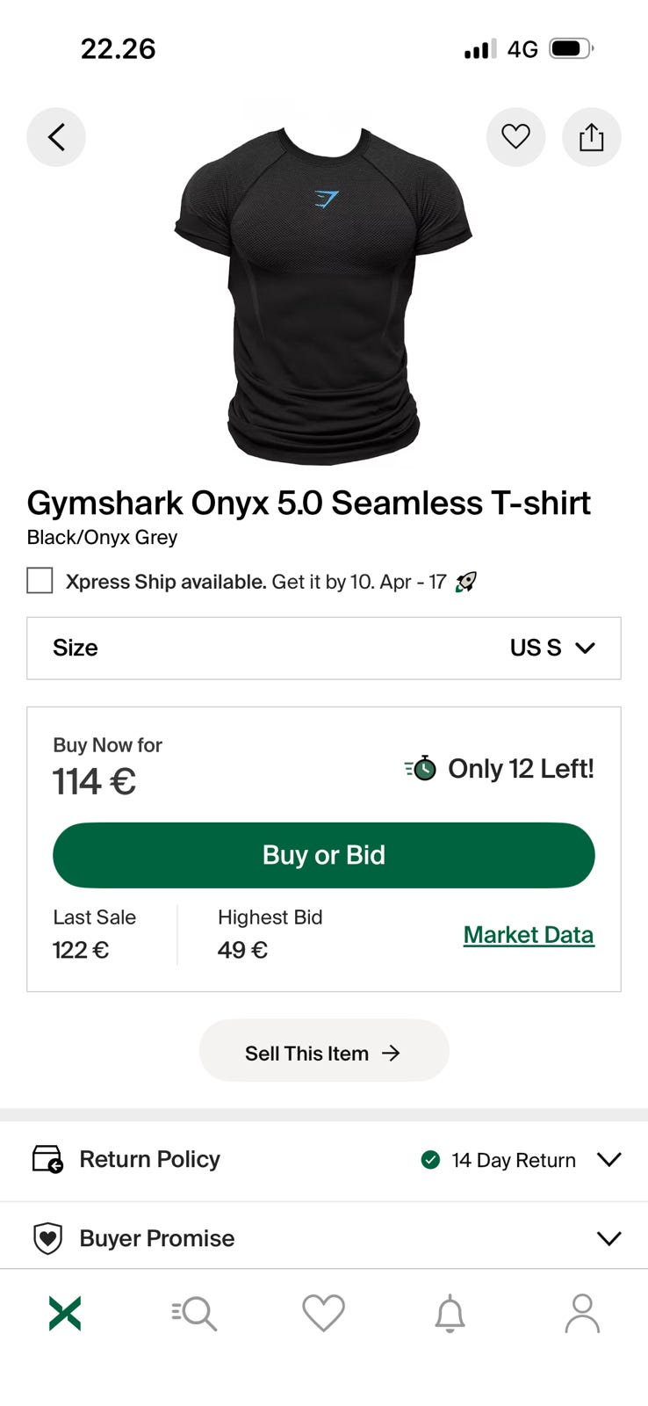648x1406 pixels.
Task: Go to StockX home tab
Action: tap(65, 1314)
